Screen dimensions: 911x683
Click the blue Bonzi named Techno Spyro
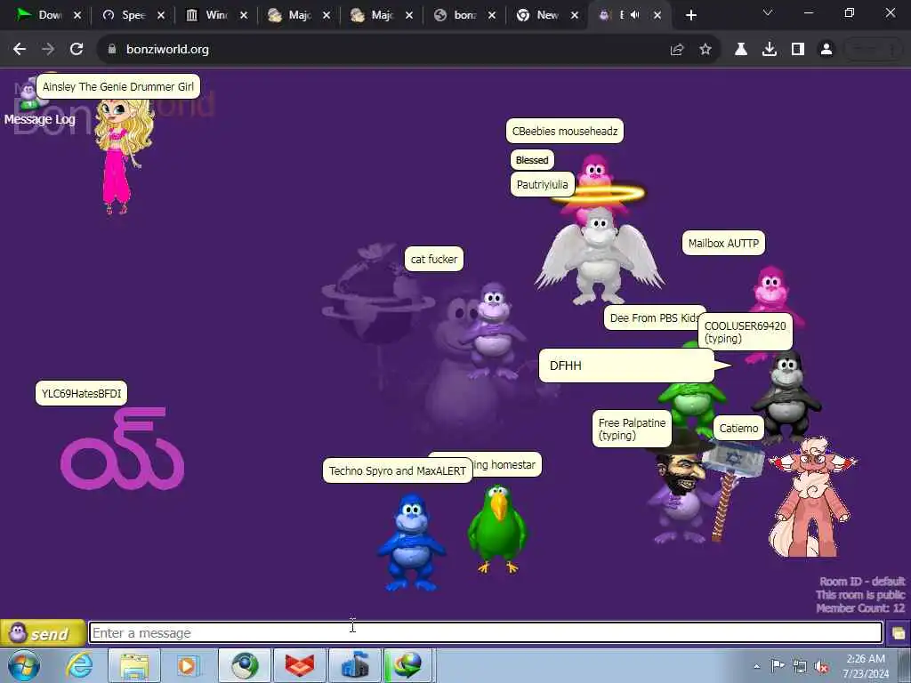411,542
